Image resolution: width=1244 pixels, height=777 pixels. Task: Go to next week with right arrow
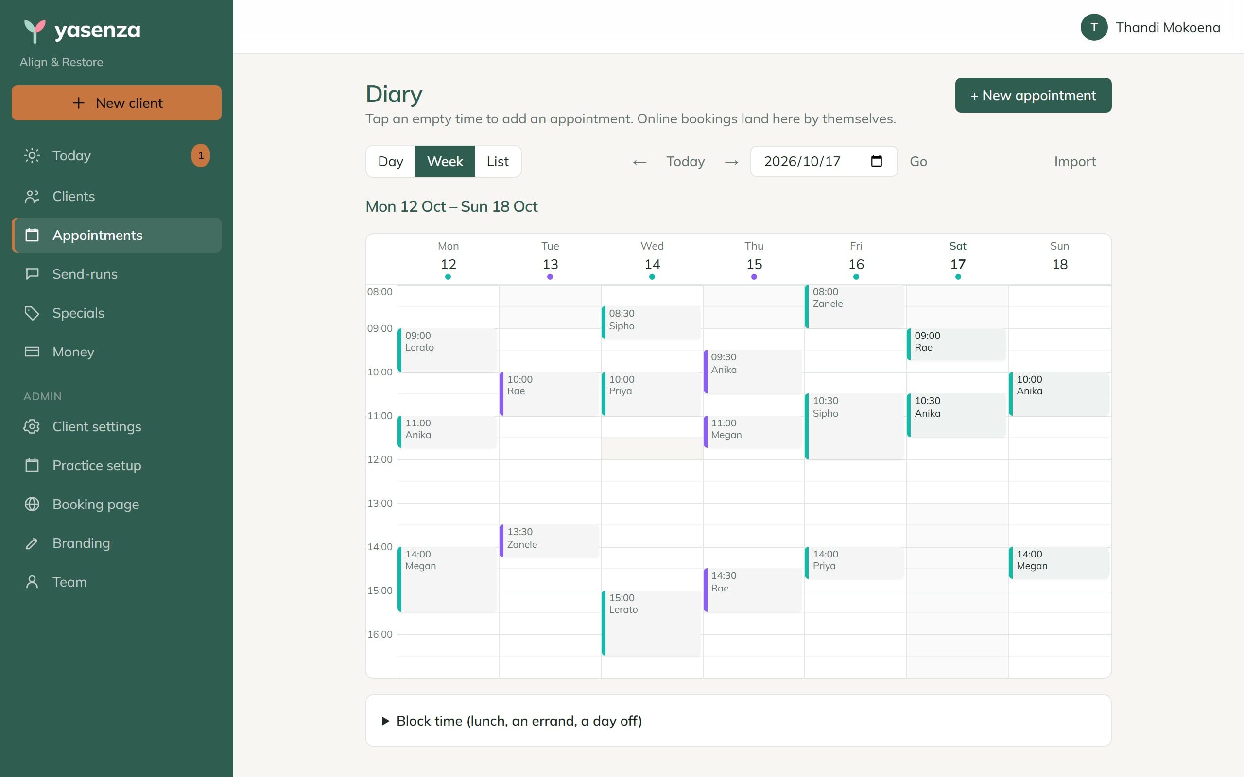click(731, 162)
